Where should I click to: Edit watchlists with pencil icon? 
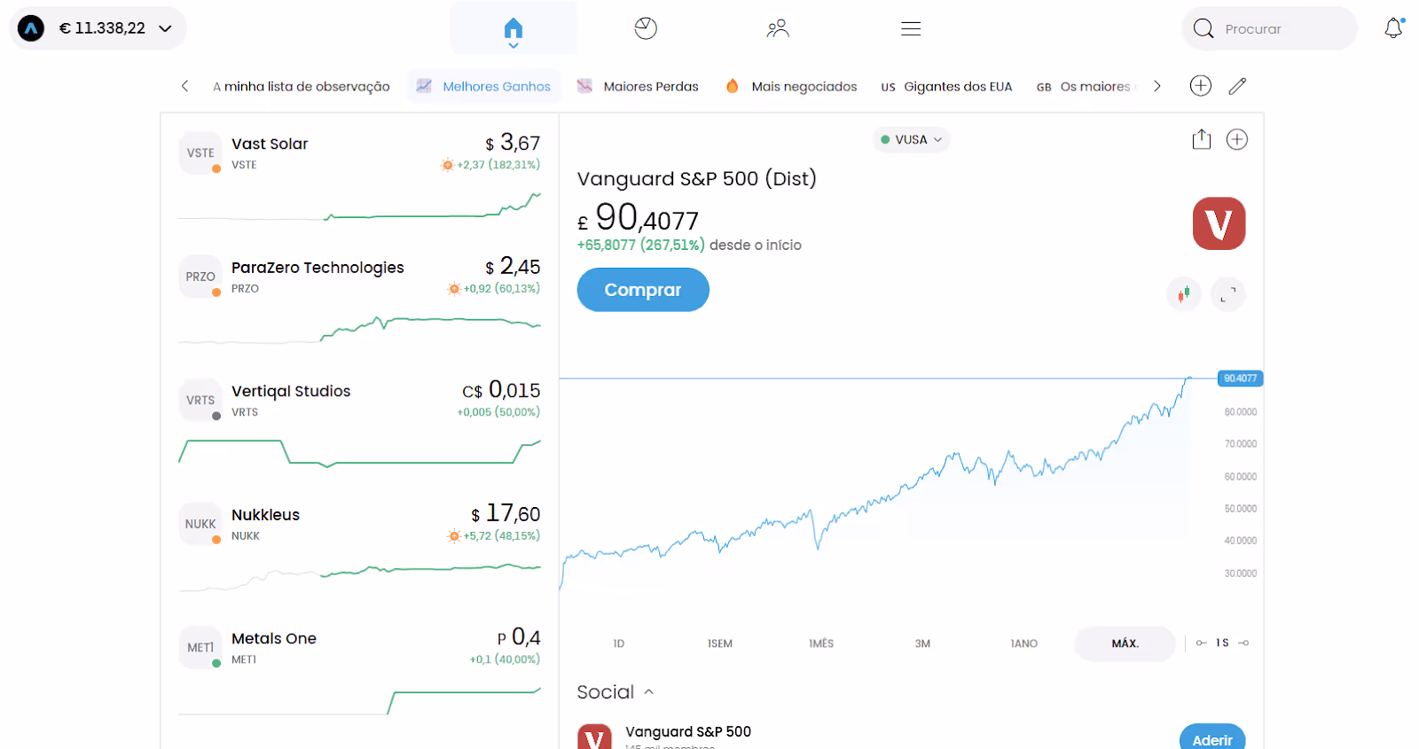pyautogui.click(x=1238, y=86)
